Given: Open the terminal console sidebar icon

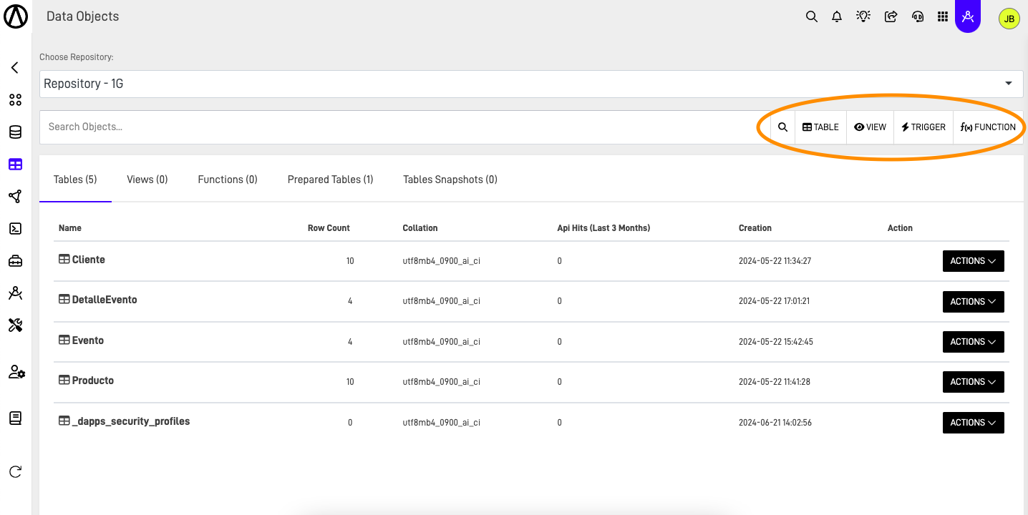Looking at the screenshot, I should pos(15,229).
